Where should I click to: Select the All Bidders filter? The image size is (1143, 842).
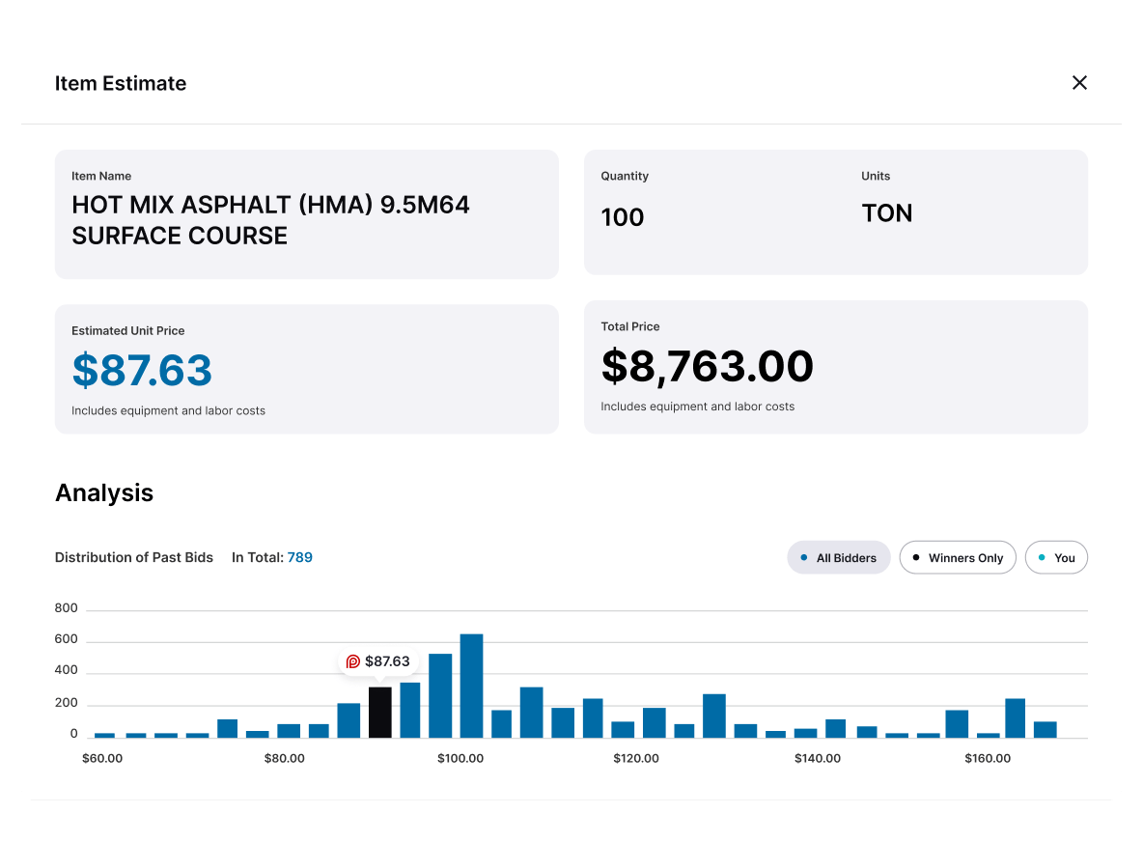click(x=838, y=558)
